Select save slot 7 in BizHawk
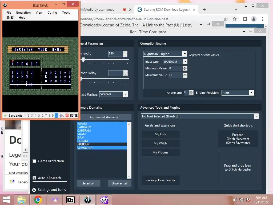Viewport: 273px width, 205px height. (x=46, y=115)
